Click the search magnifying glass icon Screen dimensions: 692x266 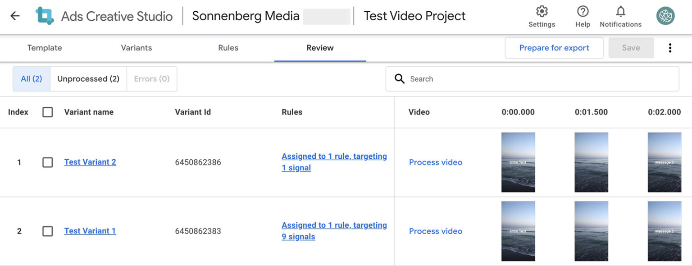[400, 78]
